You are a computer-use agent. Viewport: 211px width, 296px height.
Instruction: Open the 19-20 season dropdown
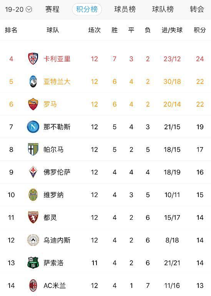pos(18,9)
